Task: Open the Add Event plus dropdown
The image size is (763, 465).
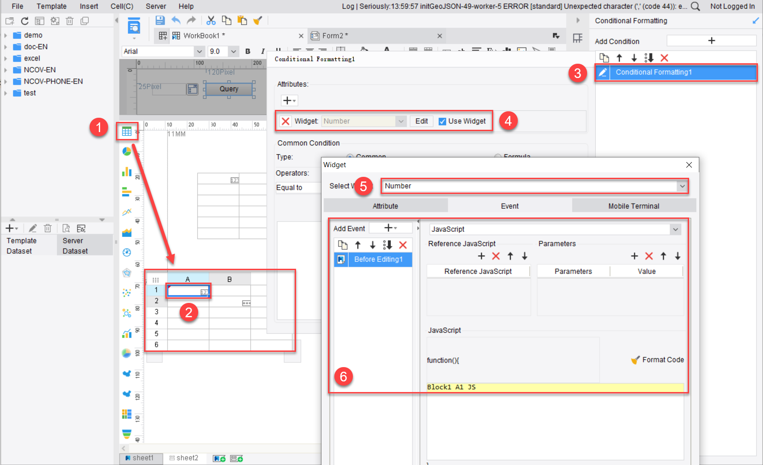Action: [391, 228]
